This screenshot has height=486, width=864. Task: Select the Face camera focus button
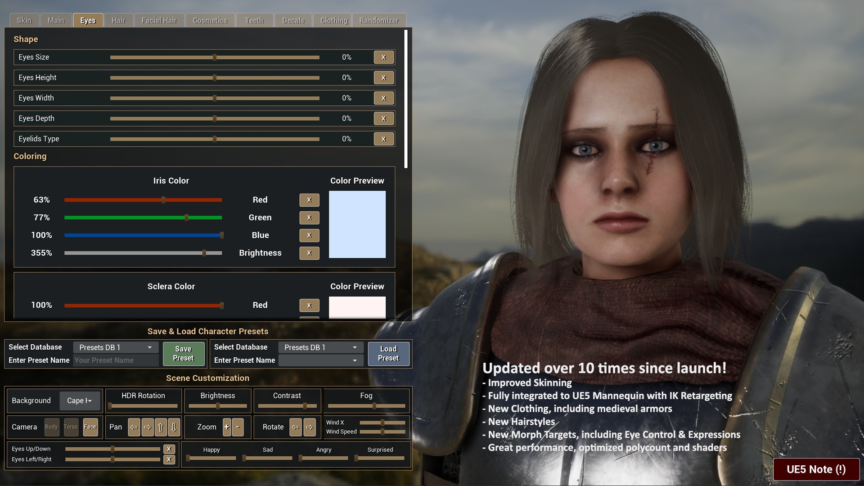coord(89,427)
